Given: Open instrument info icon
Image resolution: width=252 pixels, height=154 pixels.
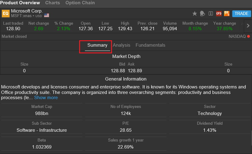Looking at the screenshot, I should point(211,13).
